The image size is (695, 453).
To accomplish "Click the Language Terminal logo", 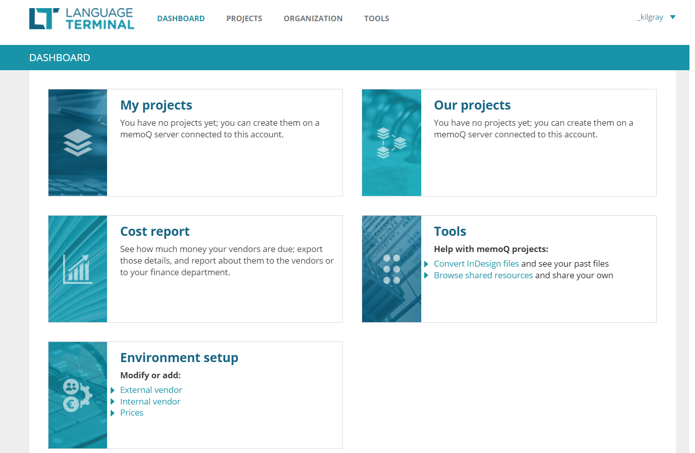I will (82, 19).
